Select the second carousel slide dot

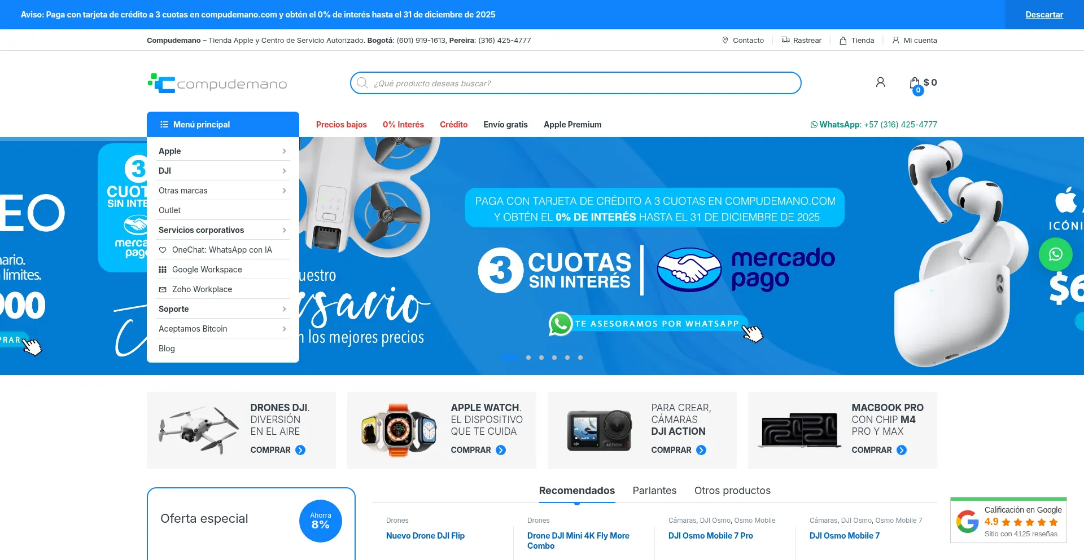pyautogui.click(x=528, y=358)
